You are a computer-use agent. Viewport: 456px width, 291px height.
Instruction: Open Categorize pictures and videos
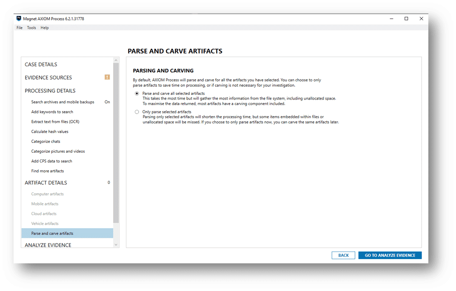(x=58, y=151)
